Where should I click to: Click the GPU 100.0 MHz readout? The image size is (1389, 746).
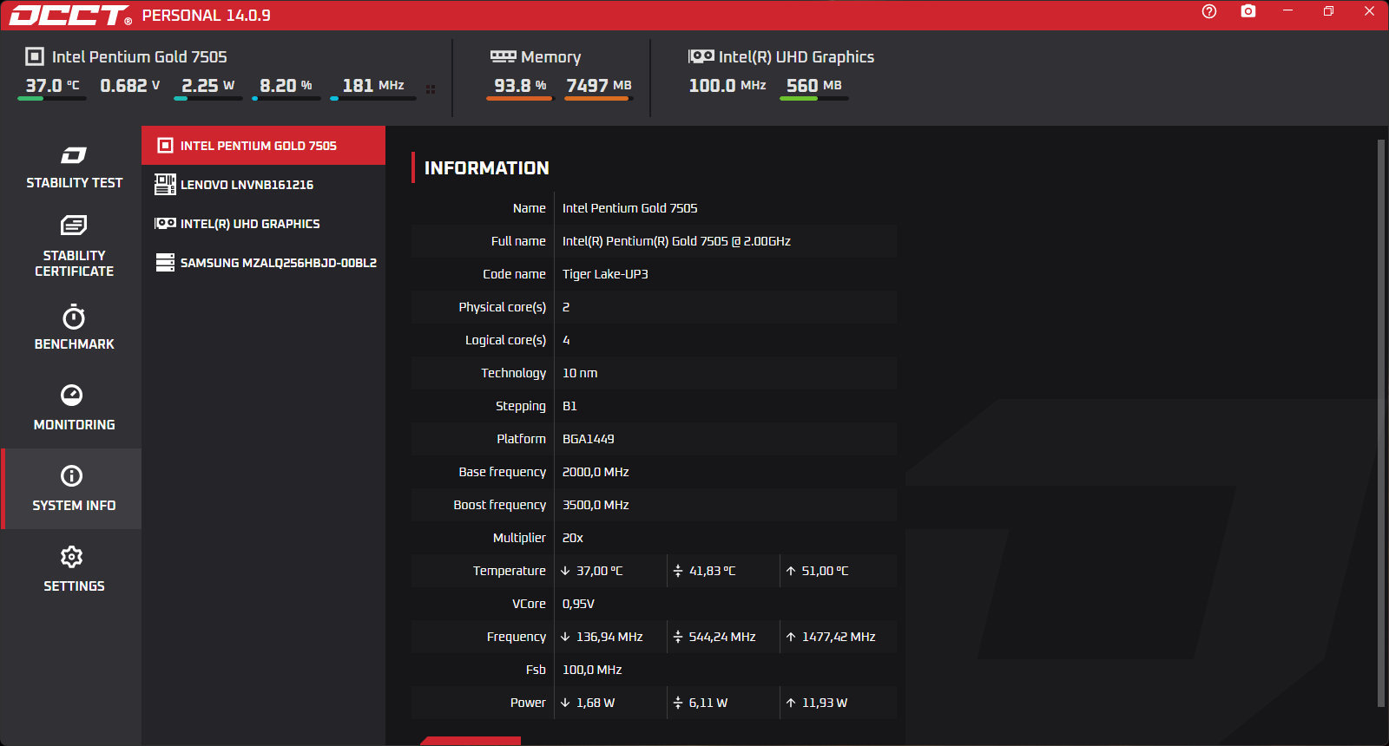(x=727, y=86)
